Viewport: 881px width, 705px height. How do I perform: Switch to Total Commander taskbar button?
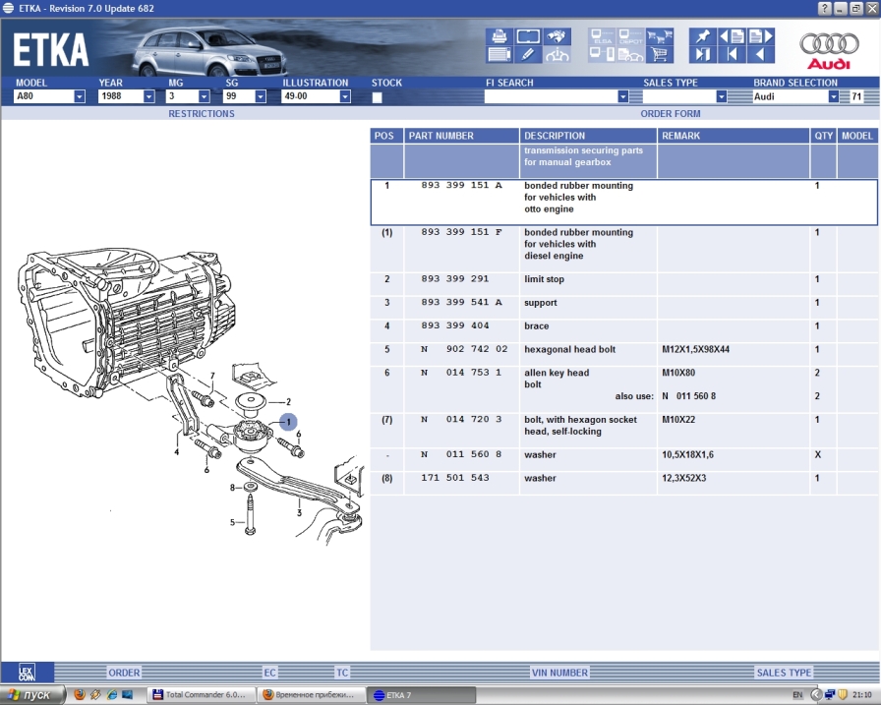[x=202, y=695]
